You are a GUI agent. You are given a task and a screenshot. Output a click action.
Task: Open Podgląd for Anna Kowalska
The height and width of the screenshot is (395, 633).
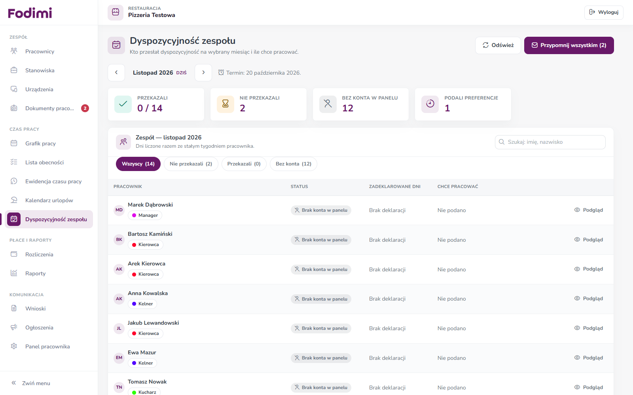click(589, 299)
